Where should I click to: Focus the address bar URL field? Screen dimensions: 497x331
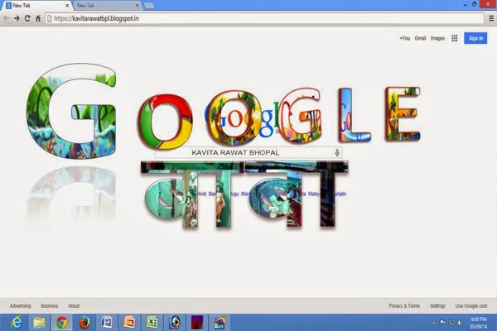coord(264,18)
